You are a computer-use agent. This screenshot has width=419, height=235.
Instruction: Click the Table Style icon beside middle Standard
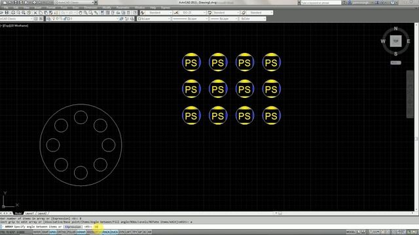[x=209, y=12]
